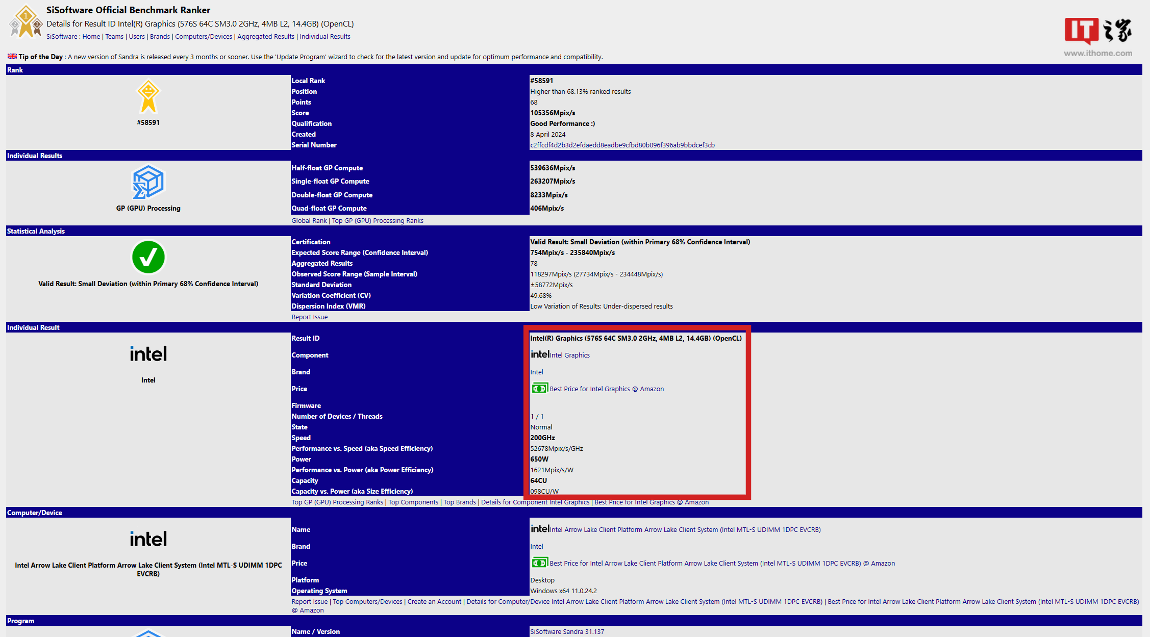This screenshot has height=637, width=1150.
Task: Click the #58591 Local Rank value
Action: coord(541,81)
